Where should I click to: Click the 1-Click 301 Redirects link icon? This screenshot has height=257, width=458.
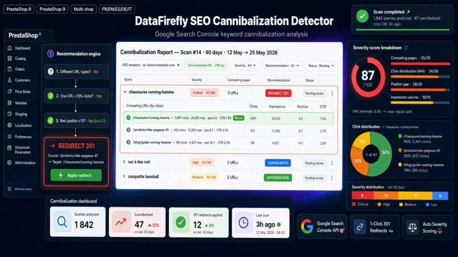coord(360,227)
